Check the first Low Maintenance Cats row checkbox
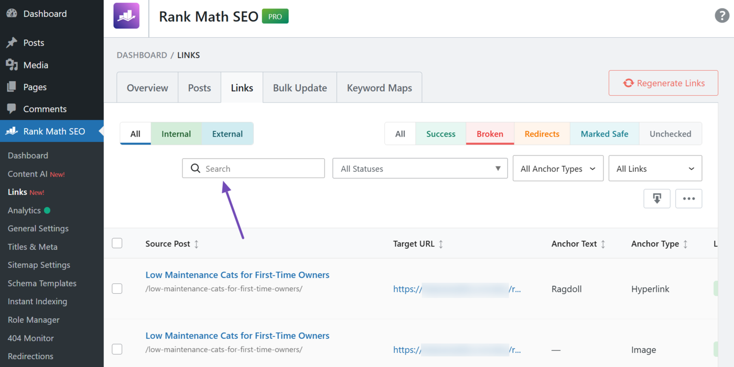 tap(117, 288)
